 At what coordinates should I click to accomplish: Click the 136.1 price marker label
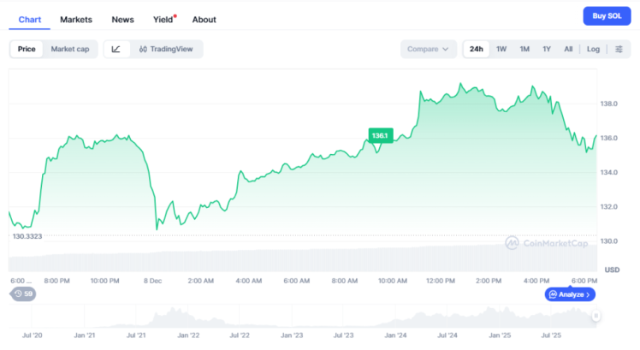(x=380, y=135)
